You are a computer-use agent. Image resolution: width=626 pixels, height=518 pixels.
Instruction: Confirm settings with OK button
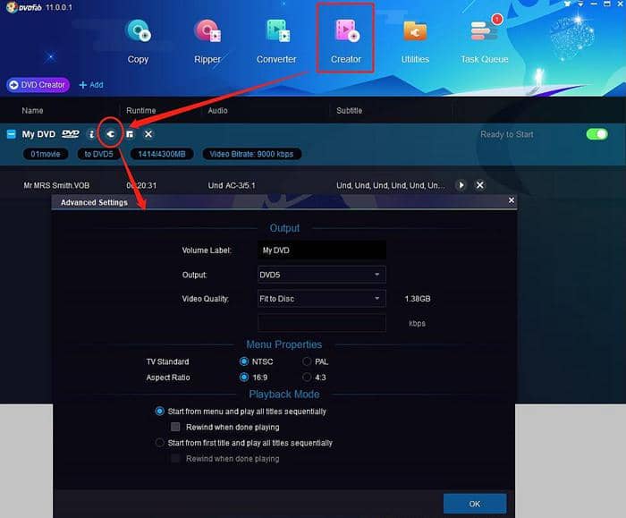click(x=475, y=504)
